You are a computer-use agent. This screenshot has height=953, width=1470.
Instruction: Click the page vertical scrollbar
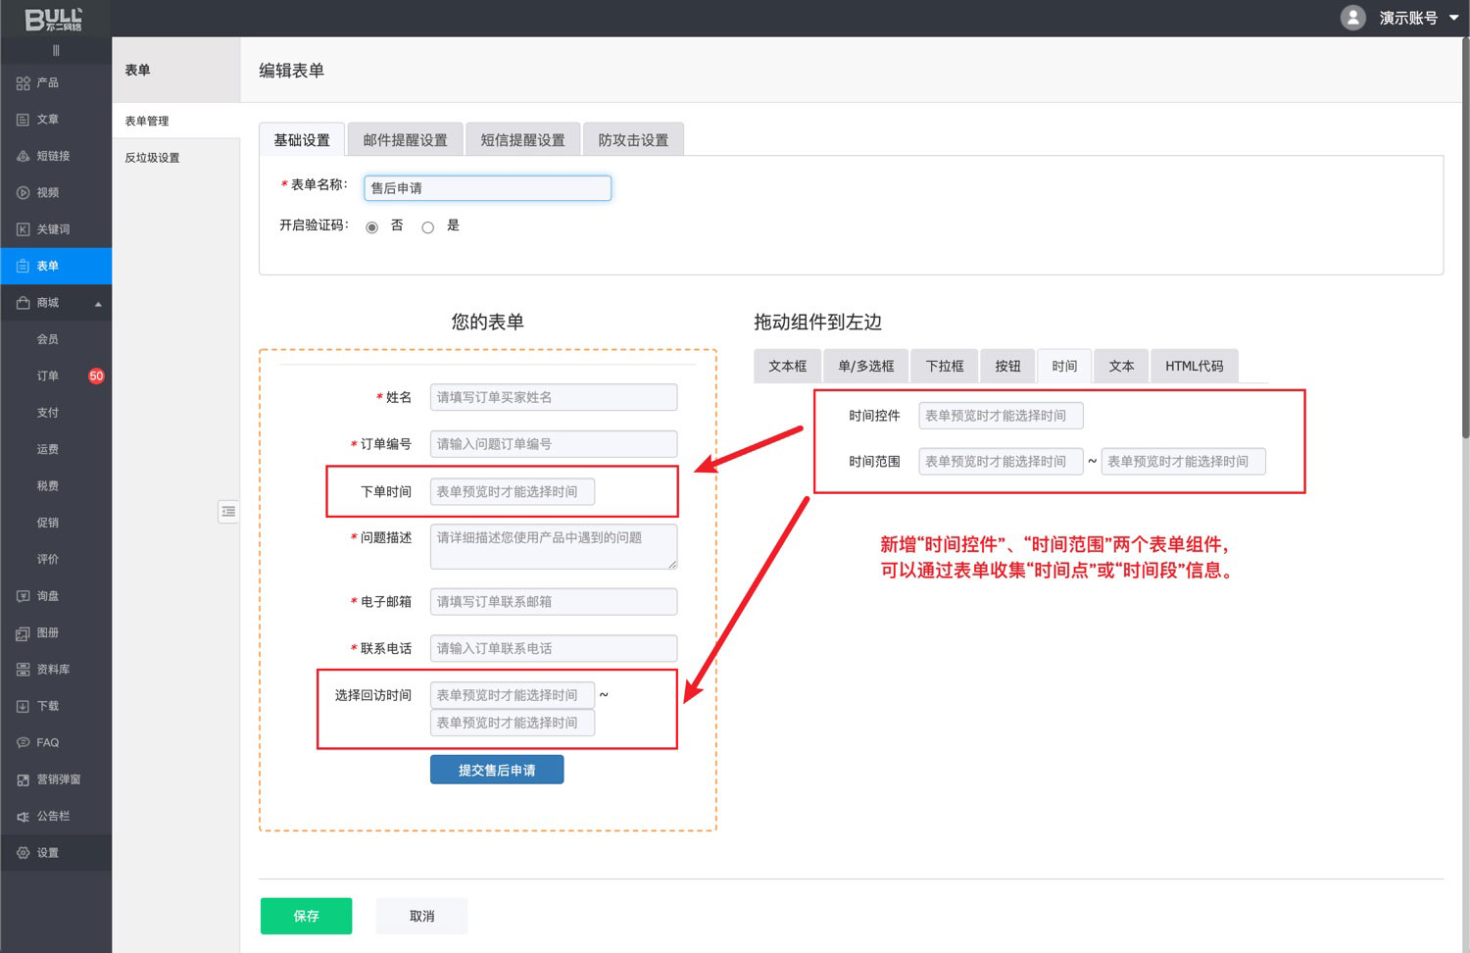pos(1465,245)
